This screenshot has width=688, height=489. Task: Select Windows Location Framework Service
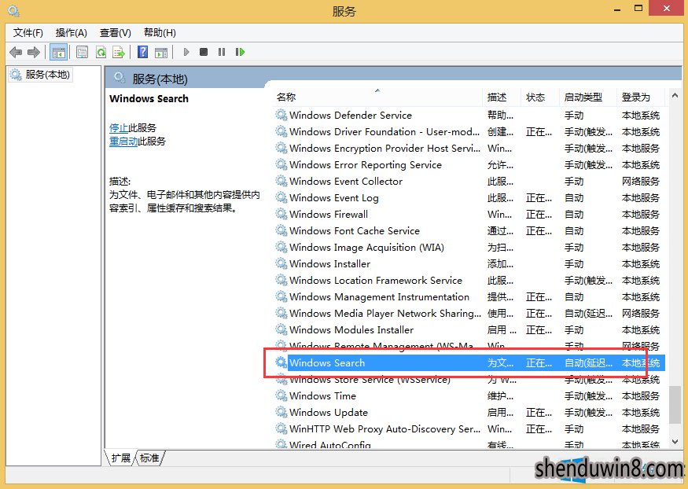pos(469,280)
